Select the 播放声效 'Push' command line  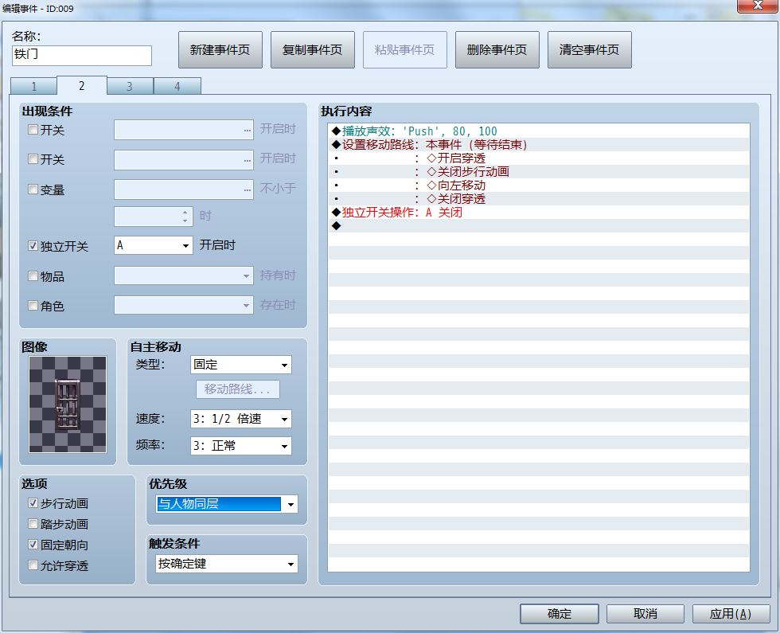(x=539, y=131)
